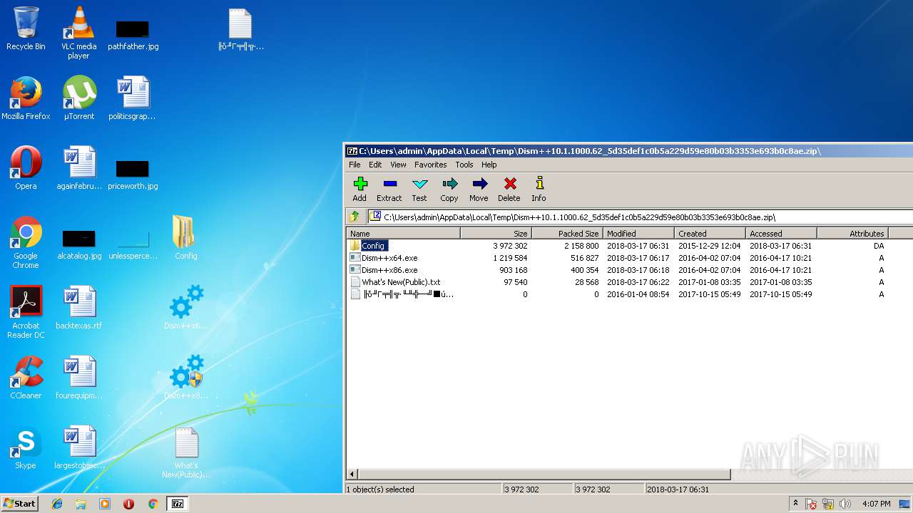Click the left arrow of horizontal scrollbar

352,474
